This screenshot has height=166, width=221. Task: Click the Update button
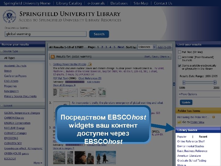(186, 102)
